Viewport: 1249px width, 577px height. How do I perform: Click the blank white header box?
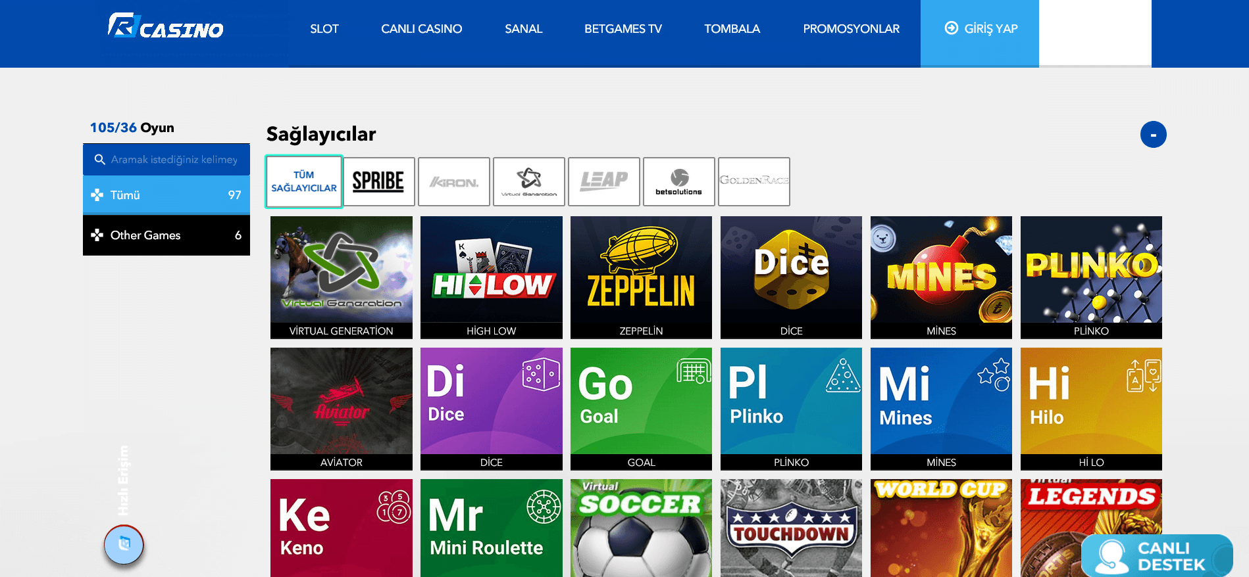pyautogui.click(x=1095, y=33)
